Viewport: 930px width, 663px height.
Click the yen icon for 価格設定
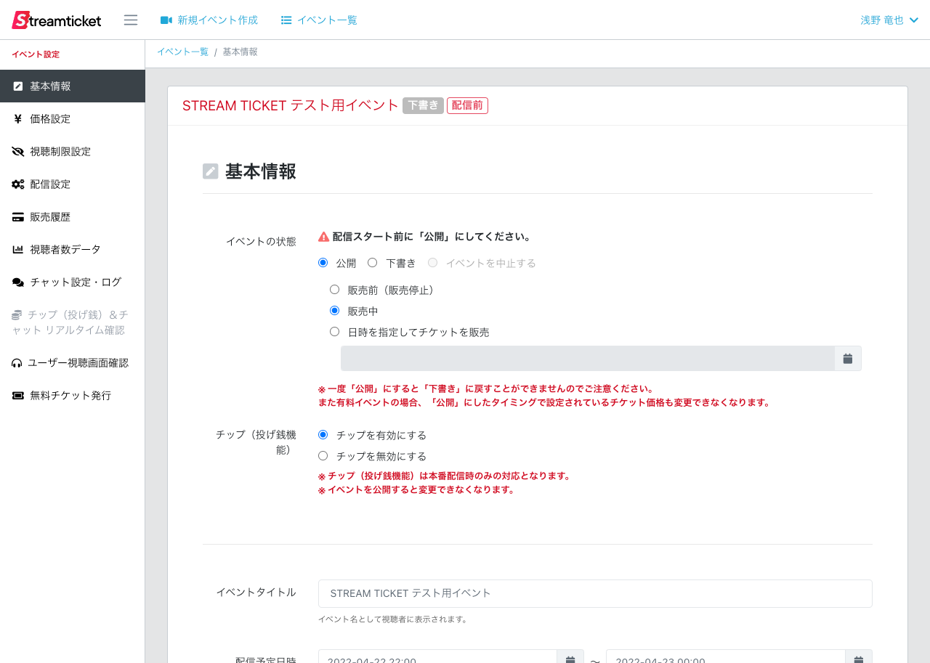click(18, 119)
